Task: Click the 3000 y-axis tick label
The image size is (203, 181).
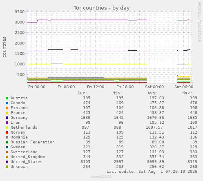Action: coord(20,22)
